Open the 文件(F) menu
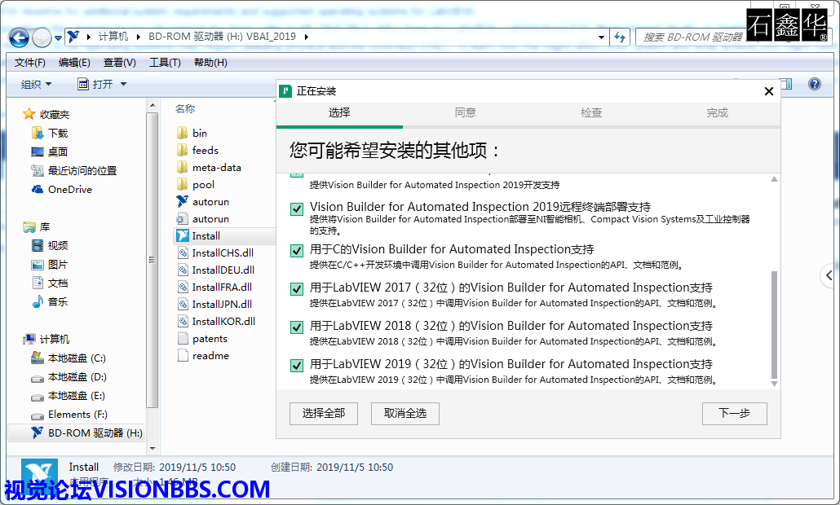840x505 pixels. [x=30, y=63]
